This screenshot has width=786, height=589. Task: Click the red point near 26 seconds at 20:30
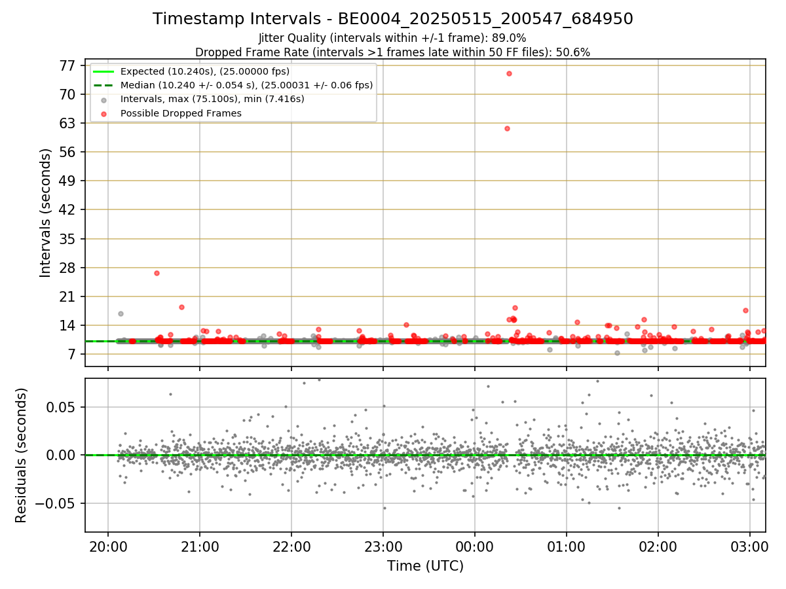157,273
